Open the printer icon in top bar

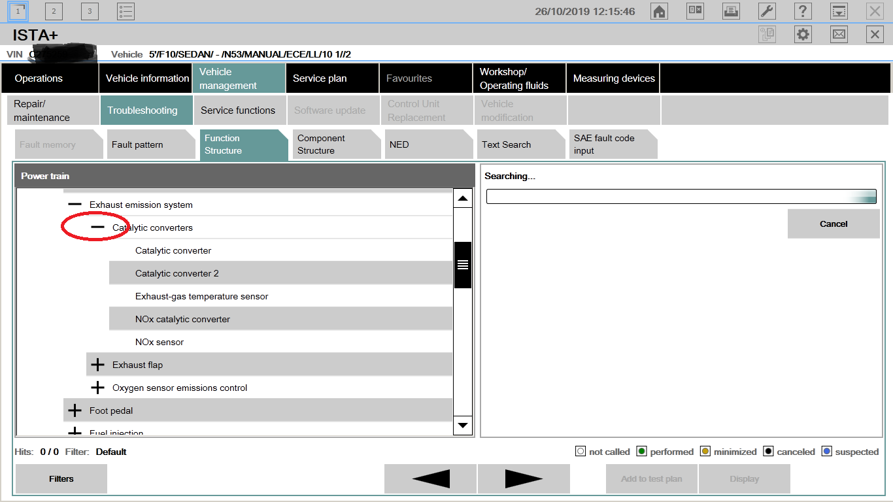[731, 11]
